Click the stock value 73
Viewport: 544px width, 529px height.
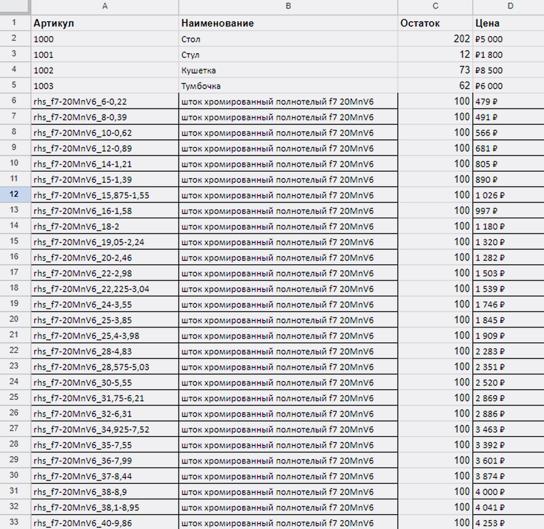pos(435,70)
